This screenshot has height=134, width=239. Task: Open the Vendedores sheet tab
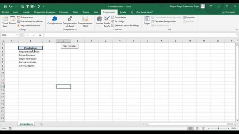click(26, 124)
